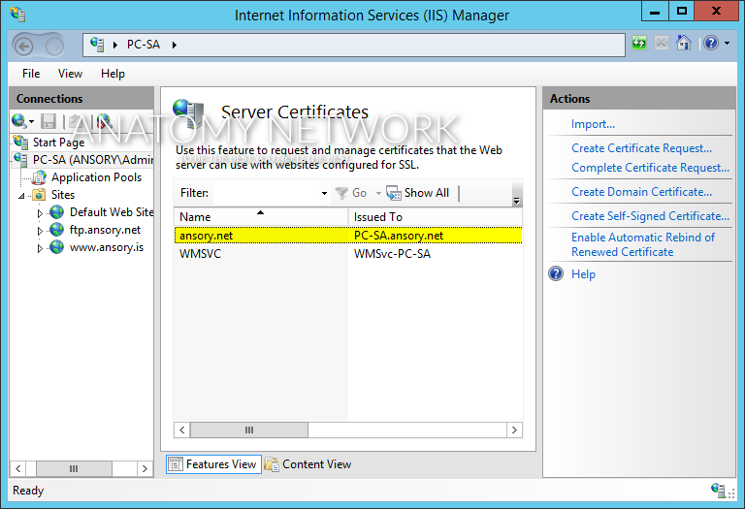Open the File menu
Image resolution: width=745 pixels, height=509 pixels.
tap(31, 74)
